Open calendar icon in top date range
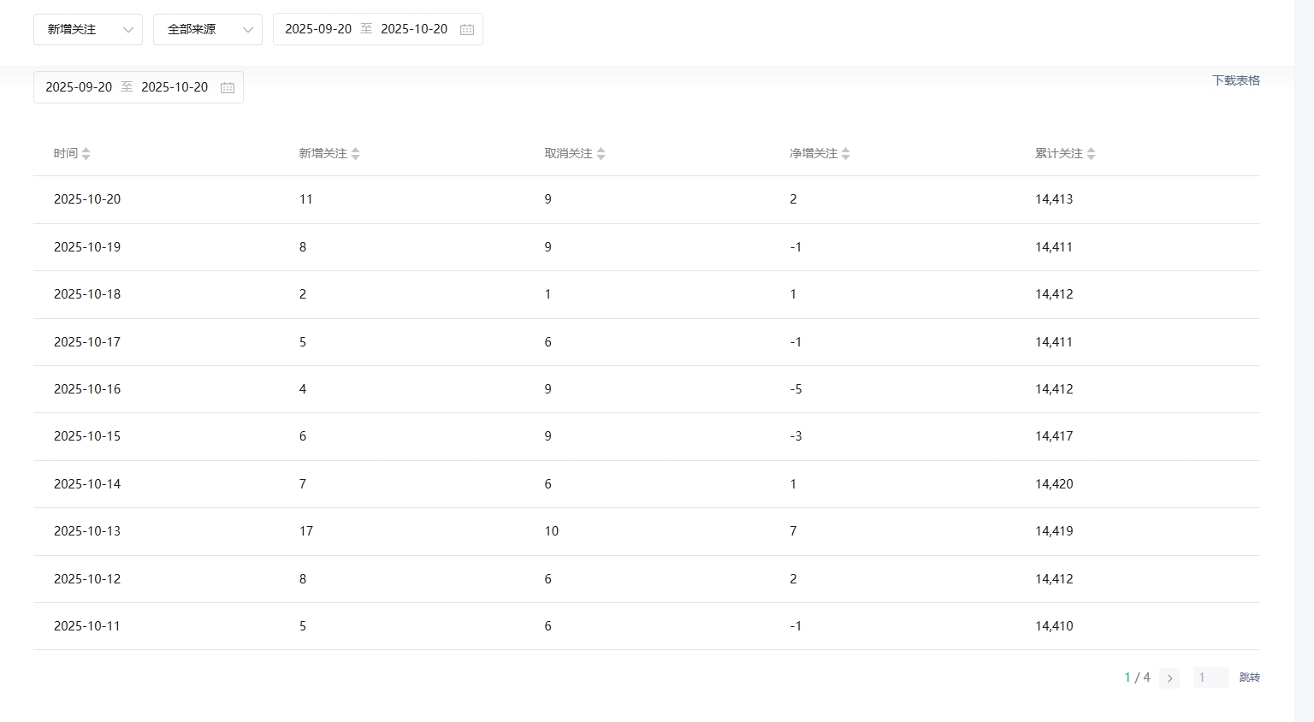 pyautogui.click(x=467, y=30)
